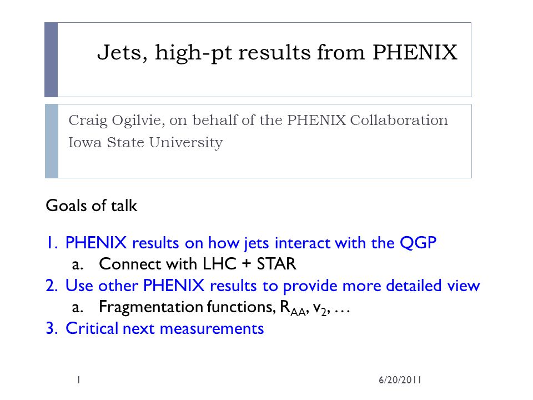This screenshot has width=533, height=400.
Task: Click the date '6/20/2011' in footer
Action: pyautogui.click(x=400, y=380)
